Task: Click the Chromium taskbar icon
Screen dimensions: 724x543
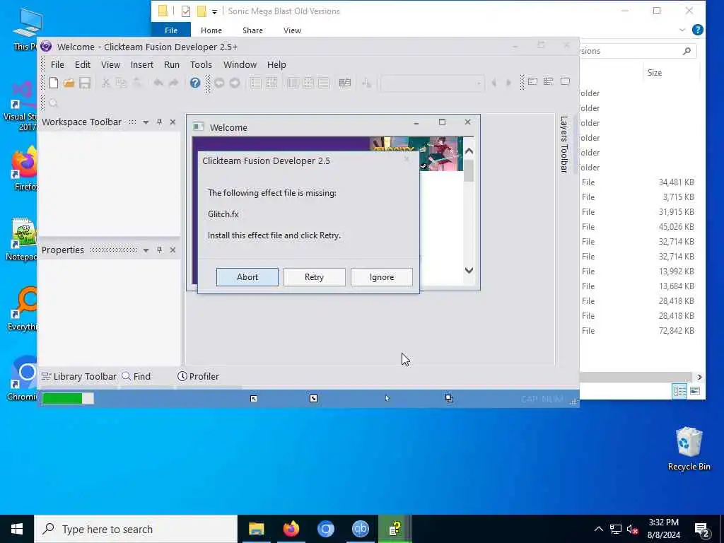Action: pos(325,529)
